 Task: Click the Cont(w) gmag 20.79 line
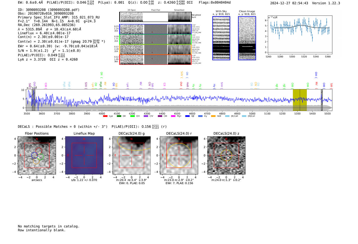[x=61, y=41]
